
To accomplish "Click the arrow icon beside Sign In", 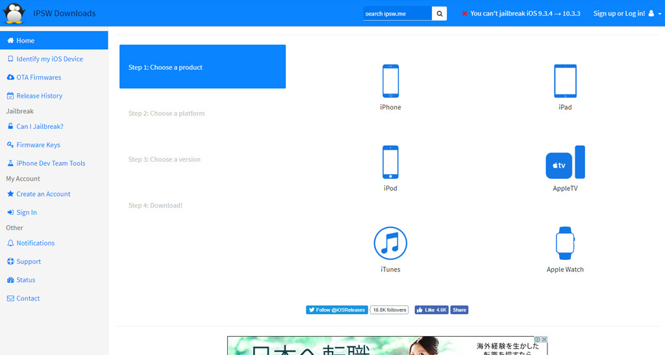I will 10,212.
